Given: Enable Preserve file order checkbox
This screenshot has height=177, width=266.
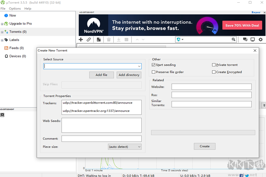Looking at the screenshot, I should [154, 72].
